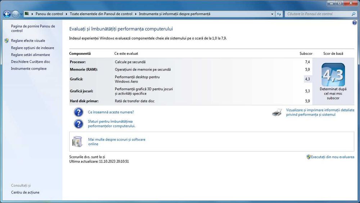Open Reglare setări alimentare
The width and height of the screenshot is (360, 203).
click(x=30, y=55)
